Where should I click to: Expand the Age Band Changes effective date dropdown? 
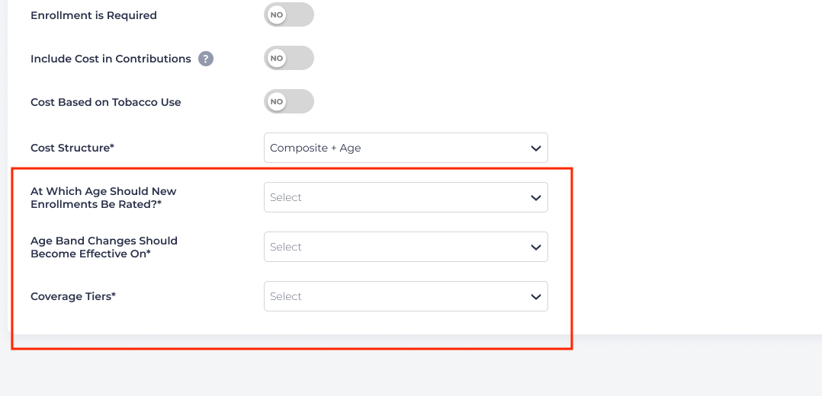pos(406,247)
